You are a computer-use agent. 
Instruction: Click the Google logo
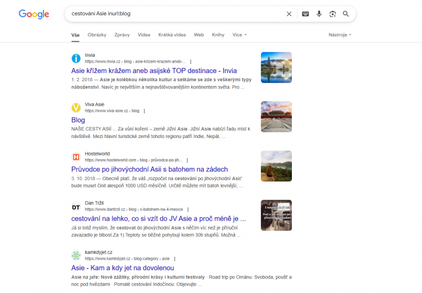pos(34,14)
